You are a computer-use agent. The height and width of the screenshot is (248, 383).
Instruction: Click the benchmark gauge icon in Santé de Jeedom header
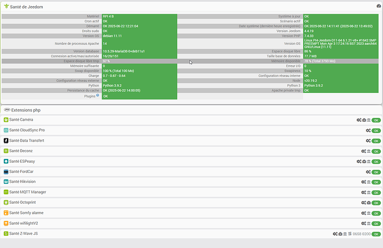tap(379, 6)
